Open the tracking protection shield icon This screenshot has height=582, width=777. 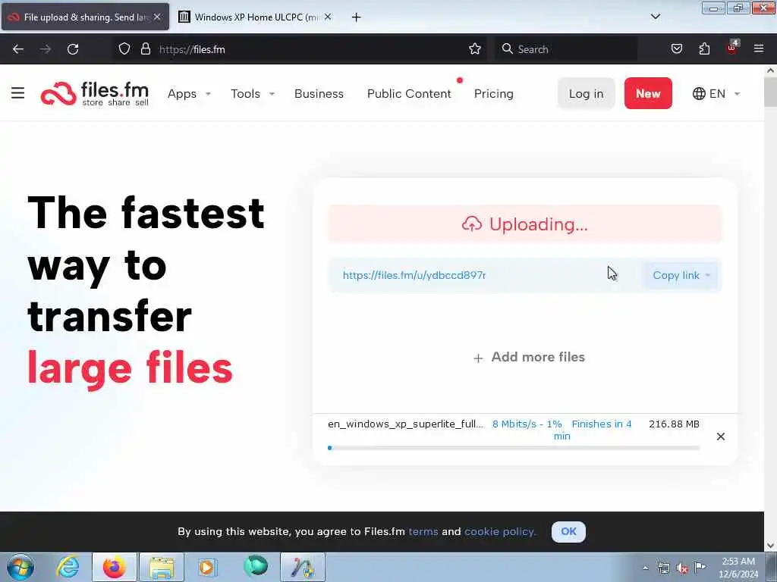point(124,49)
